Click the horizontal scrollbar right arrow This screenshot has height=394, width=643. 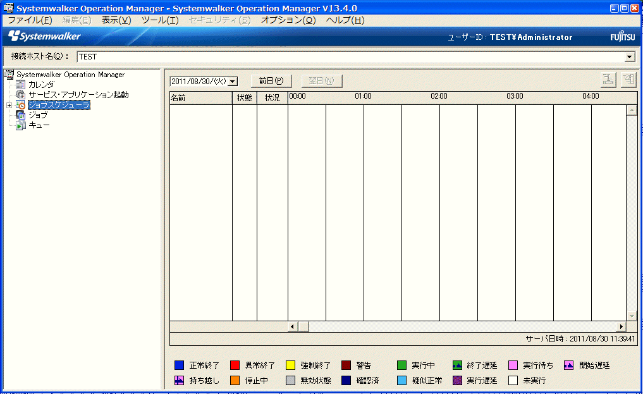click(x=622, y=327)
